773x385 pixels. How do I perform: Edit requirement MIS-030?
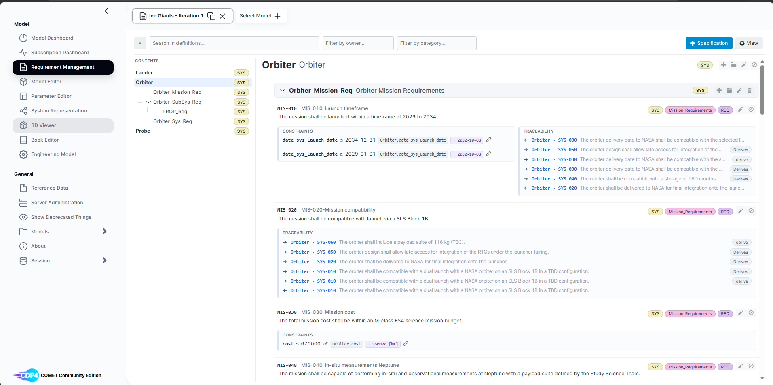pos(741,313)
